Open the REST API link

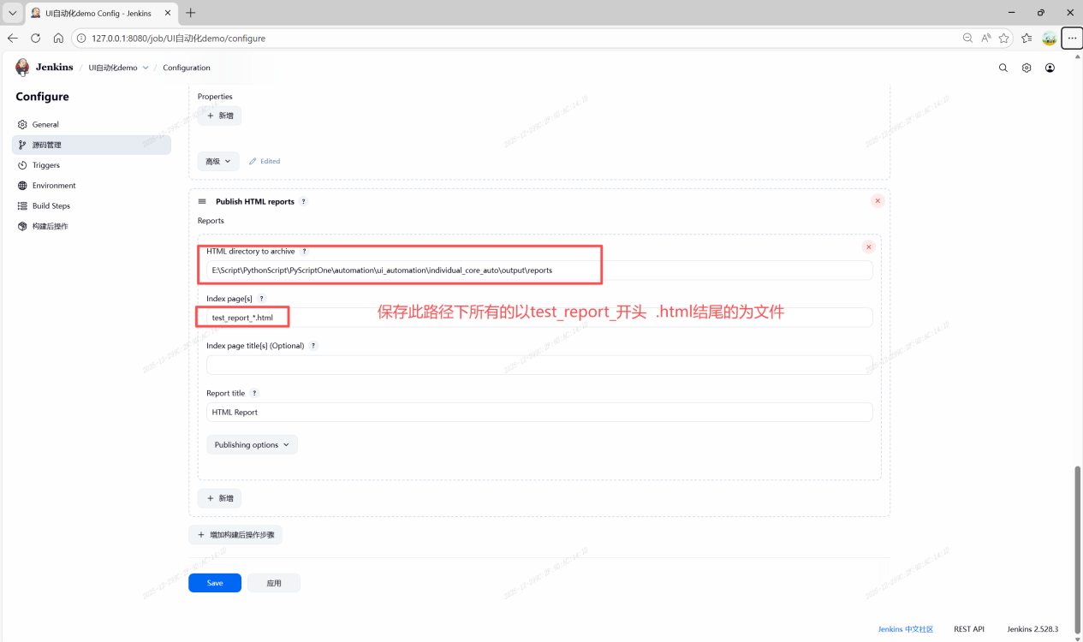pyautogui.click(x=969, y=629)
